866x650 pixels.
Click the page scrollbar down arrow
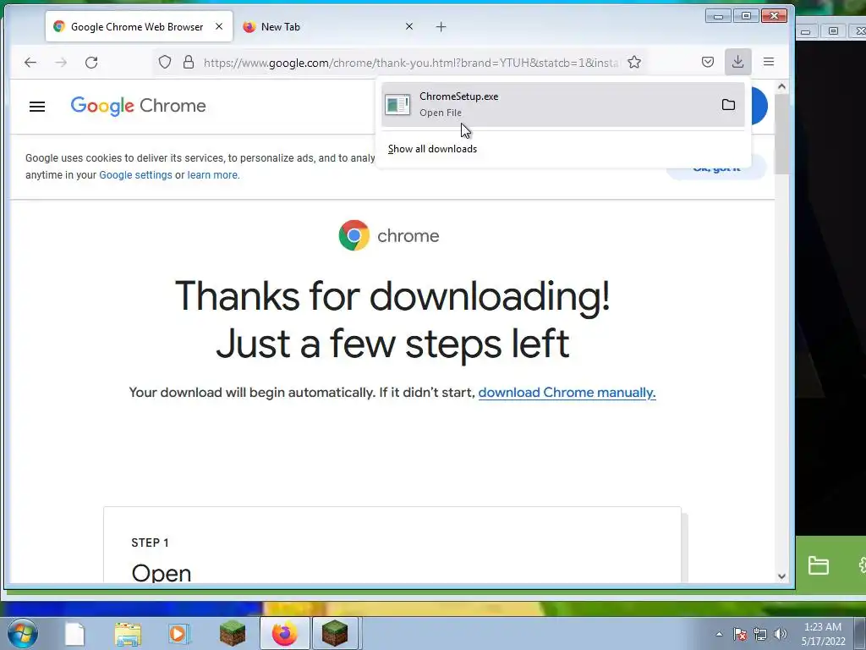[781, 576]
